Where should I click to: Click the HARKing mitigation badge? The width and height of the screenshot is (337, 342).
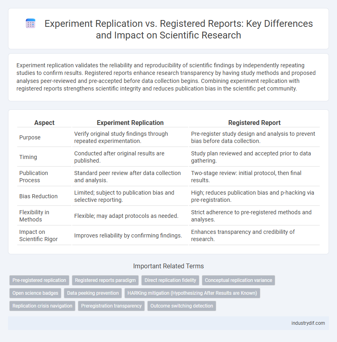[192, 293]
